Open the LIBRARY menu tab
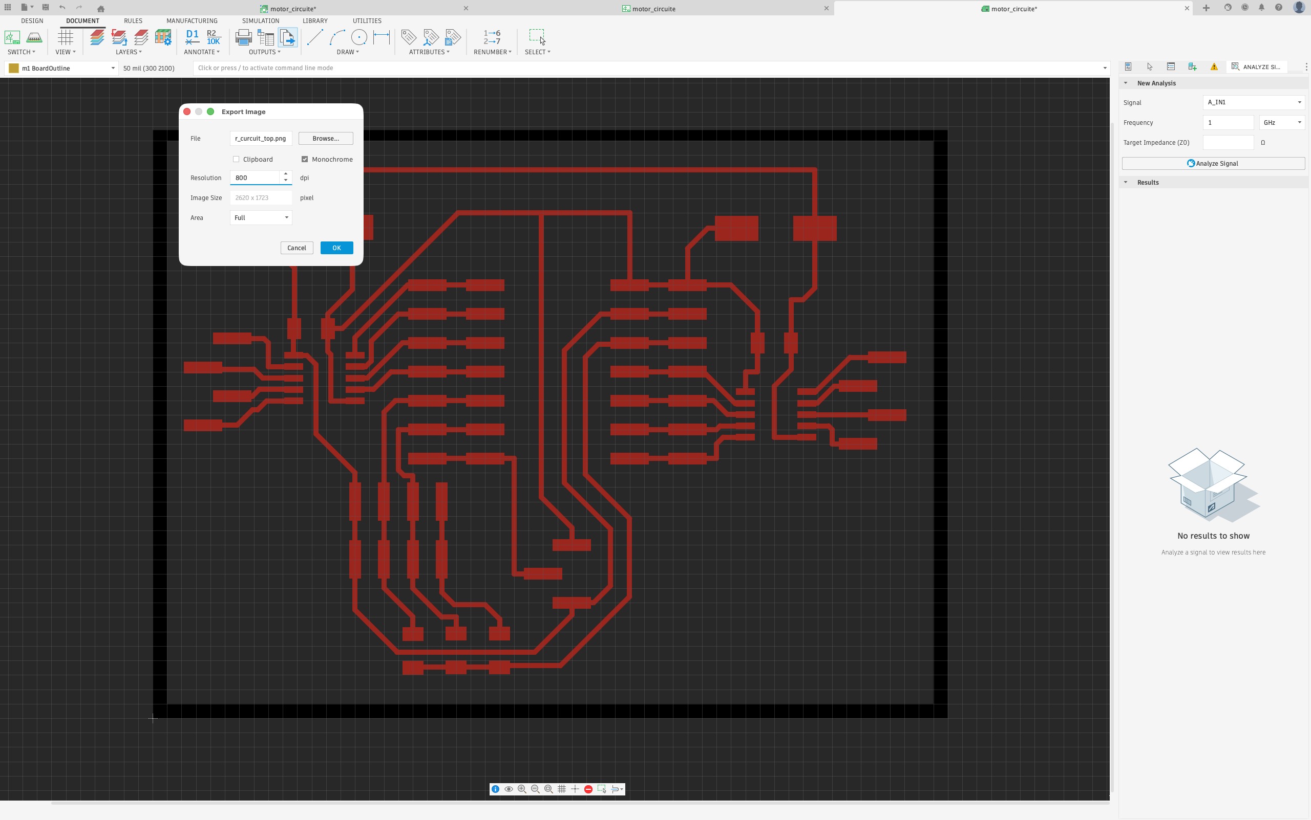The width and height of the screenshot is (1311, 820). pyautogui.click(x=315, y=20)
